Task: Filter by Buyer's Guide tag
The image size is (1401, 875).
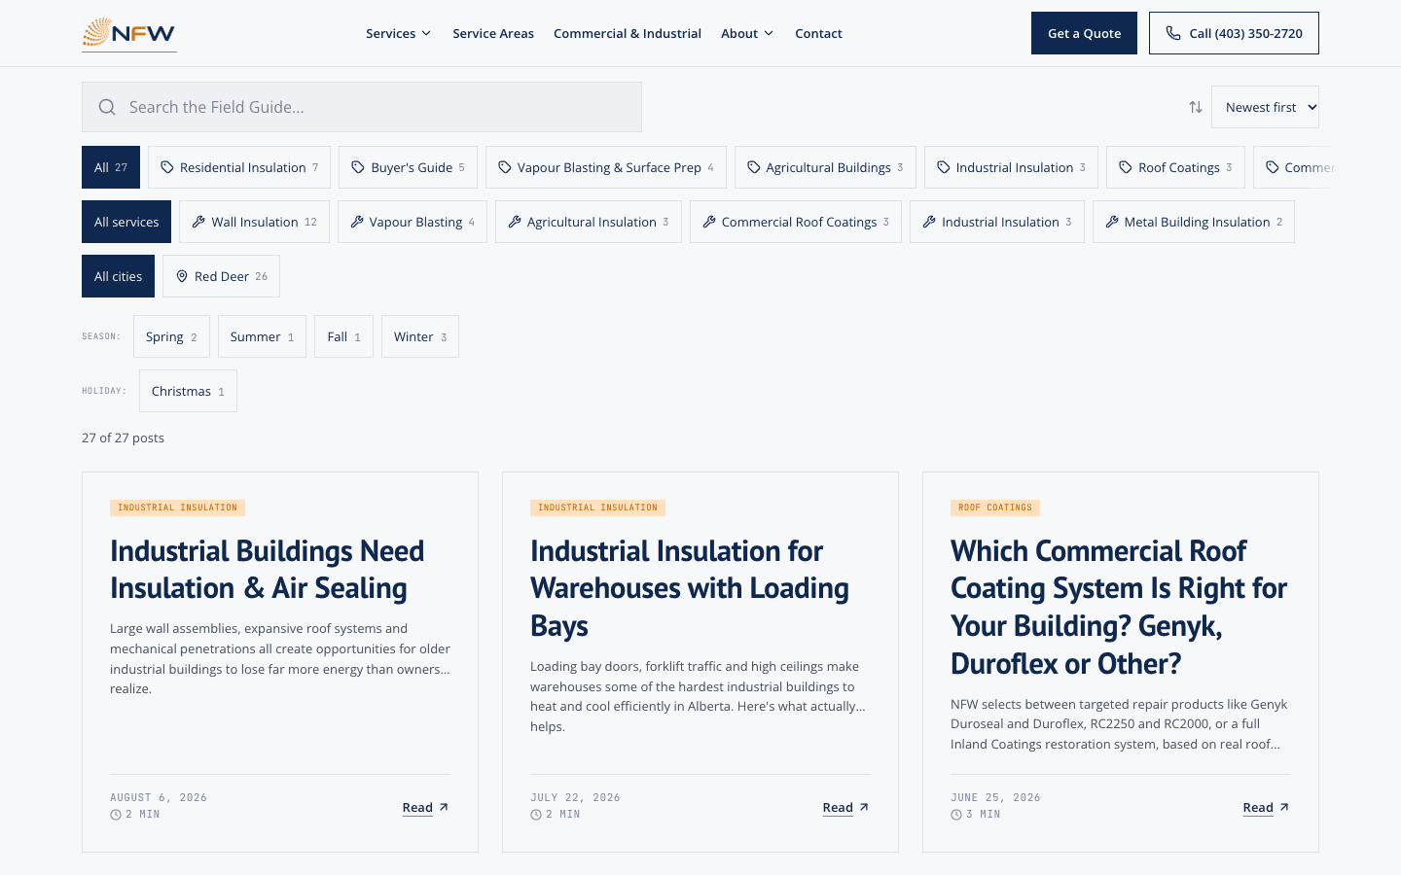Action: (x=408, y=167)
